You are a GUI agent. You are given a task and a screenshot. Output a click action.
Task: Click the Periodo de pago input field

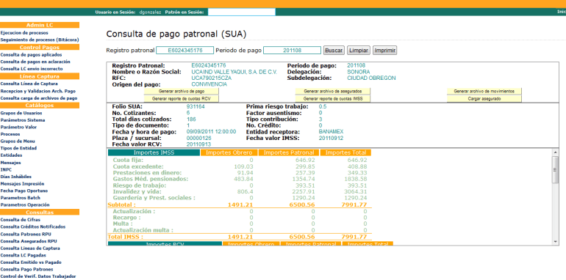click(x=292, y=51)
